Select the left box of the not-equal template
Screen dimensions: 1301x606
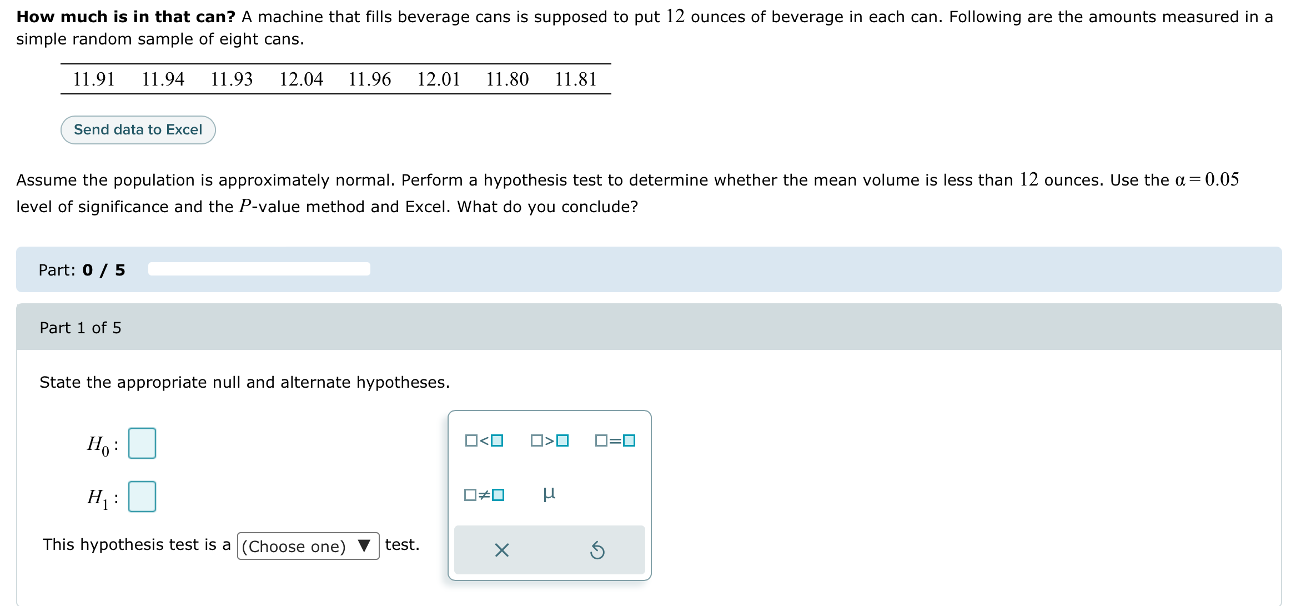(x=469, y=494)
